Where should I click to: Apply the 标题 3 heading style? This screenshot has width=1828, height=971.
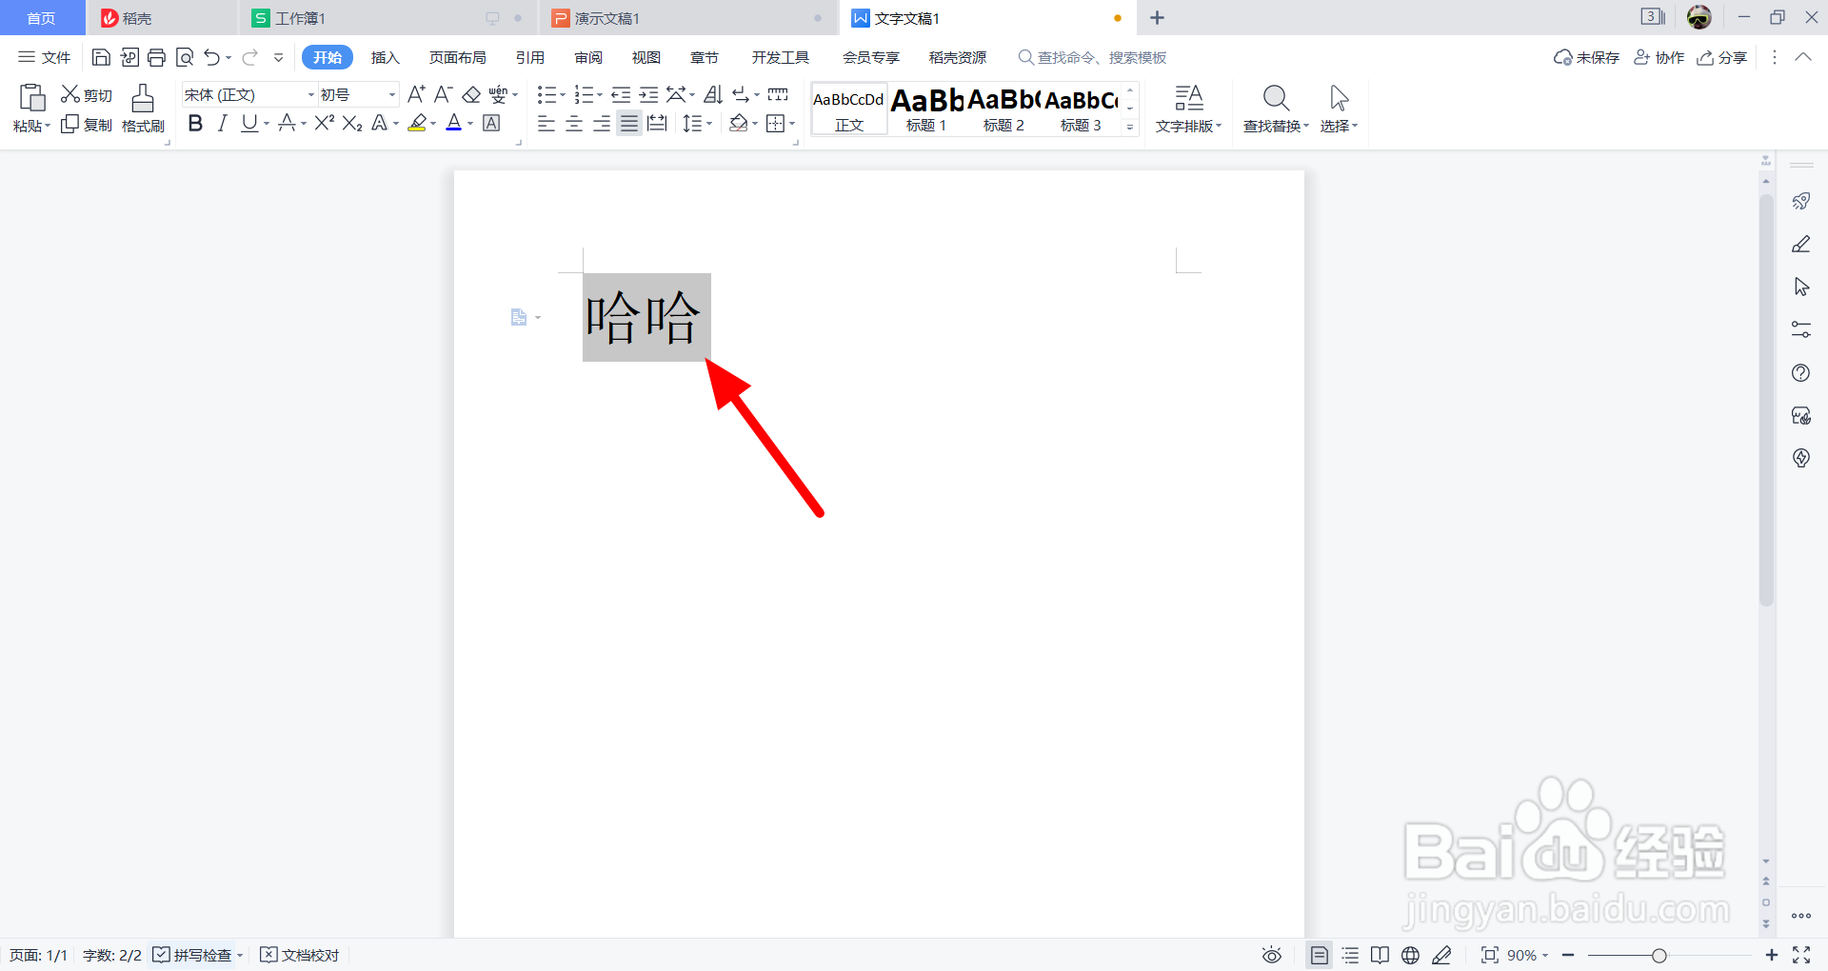coord(1081,109)
